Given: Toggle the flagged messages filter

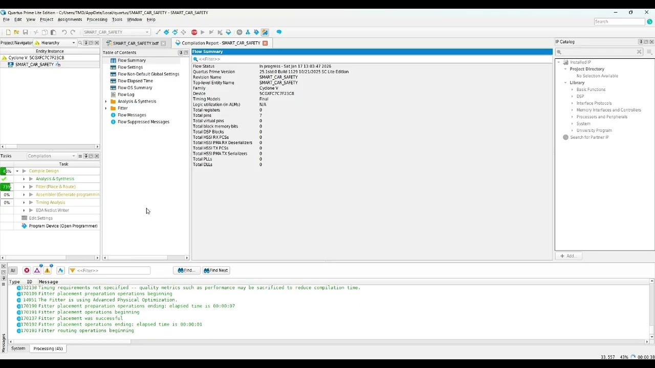Looking at the screenshot, I should click(x=60, y=270).
